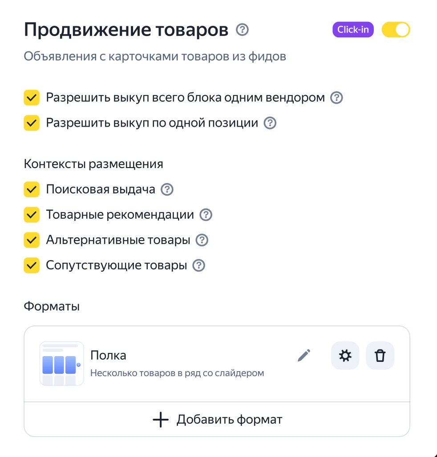Click Добавить формат button
The width and height of the screenshot is (437, 457).
click(x=217, y=420)
